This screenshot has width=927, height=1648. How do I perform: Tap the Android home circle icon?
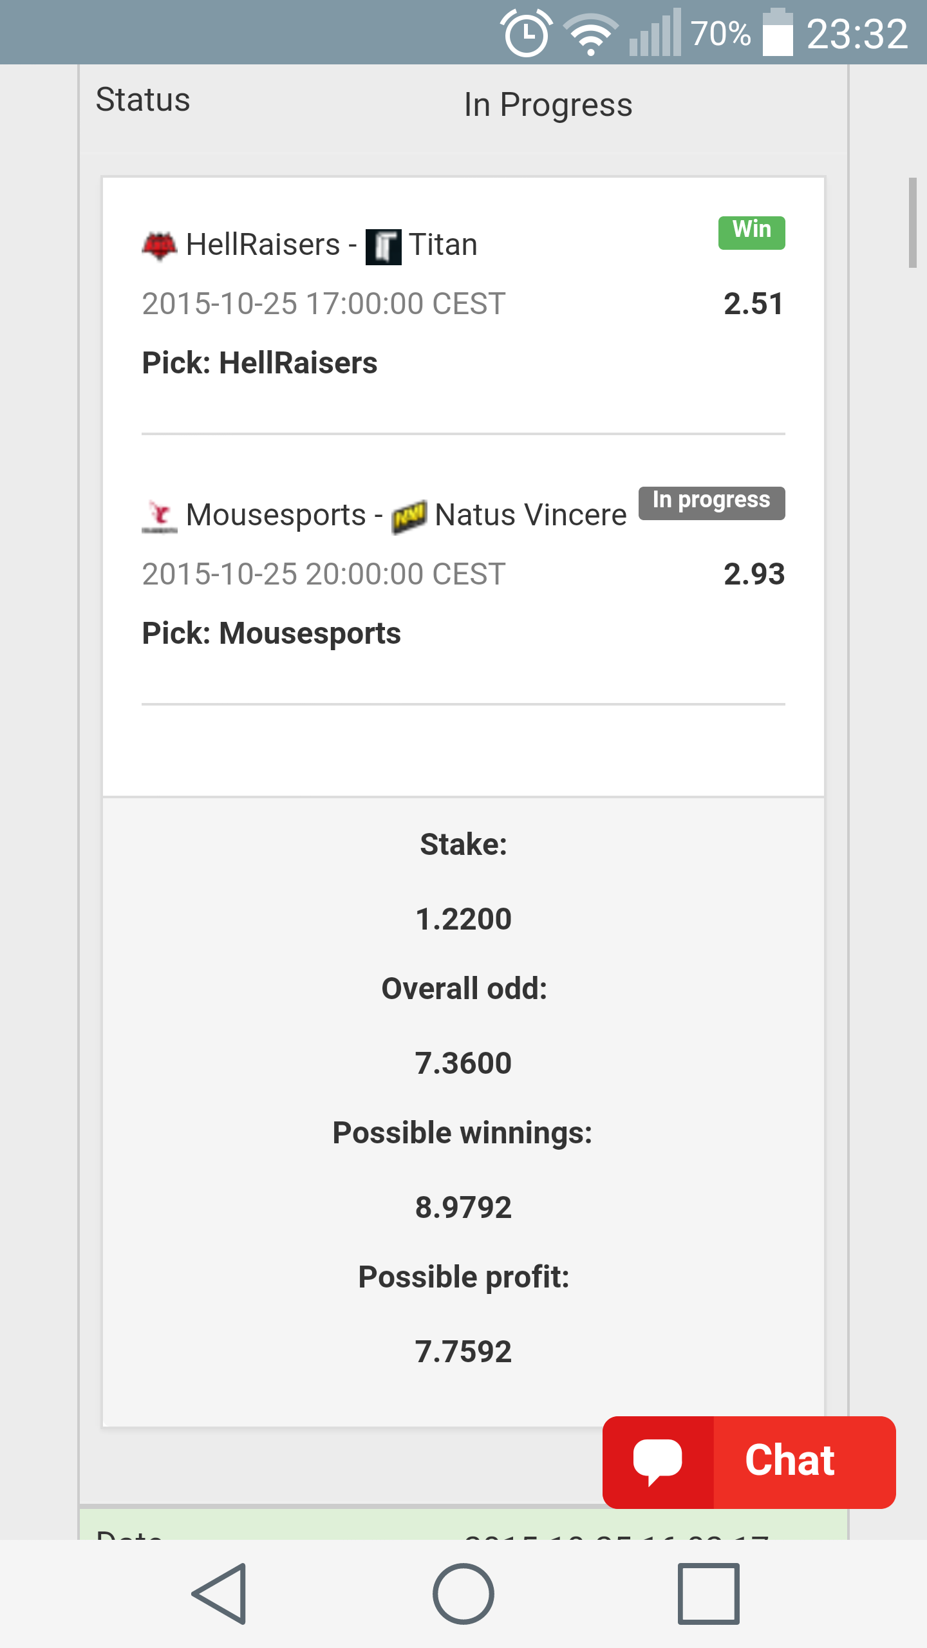tap(464, 1594)
